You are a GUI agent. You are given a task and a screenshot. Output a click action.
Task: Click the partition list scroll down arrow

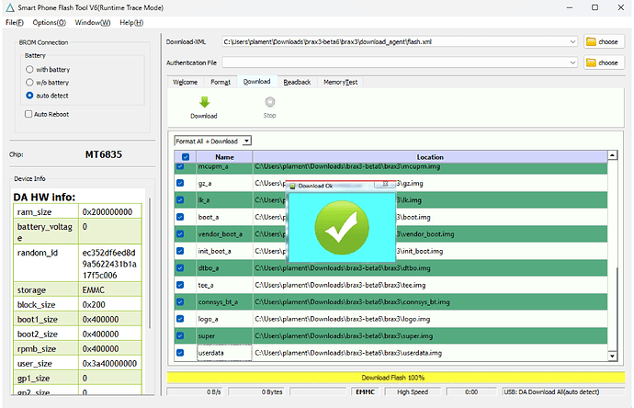pyautogui.click(x=613, y=356)
